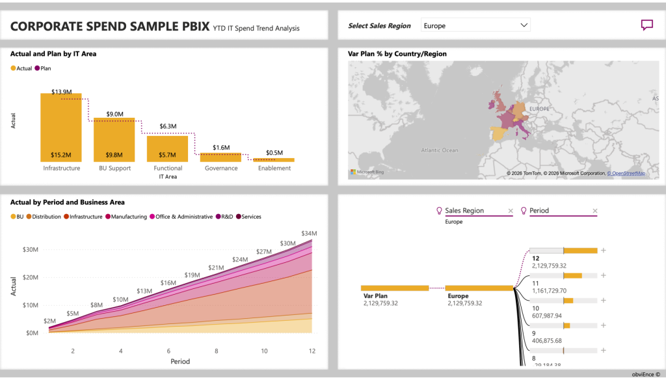Select the Europe node in decomposition tree
This screenshot has height=380, width=666.
coord(480,288)
